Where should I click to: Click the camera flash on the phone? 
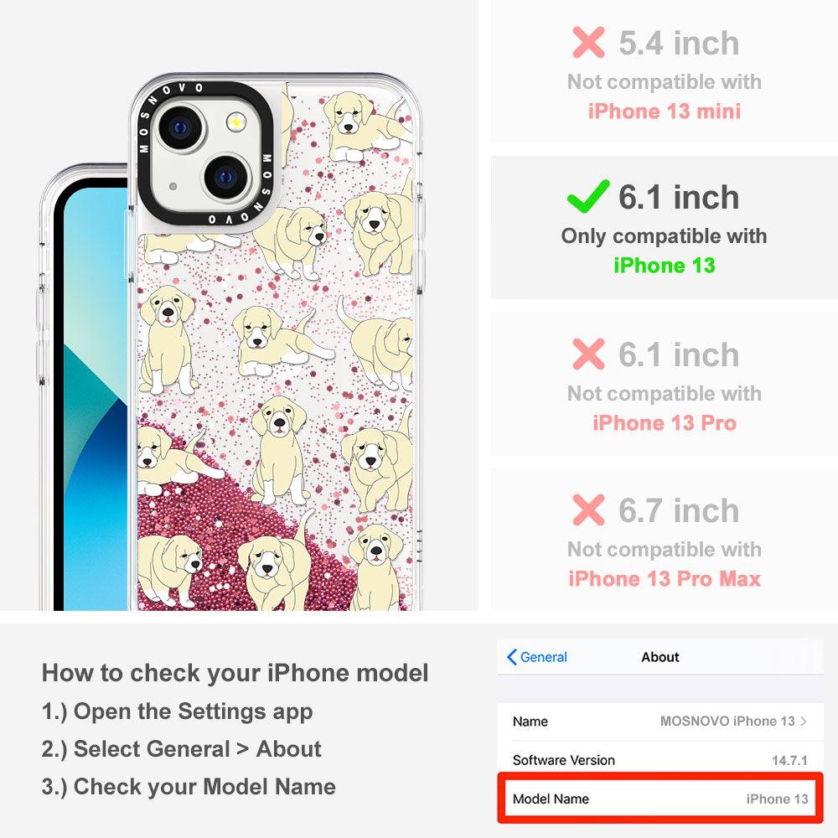pos(235,122)
